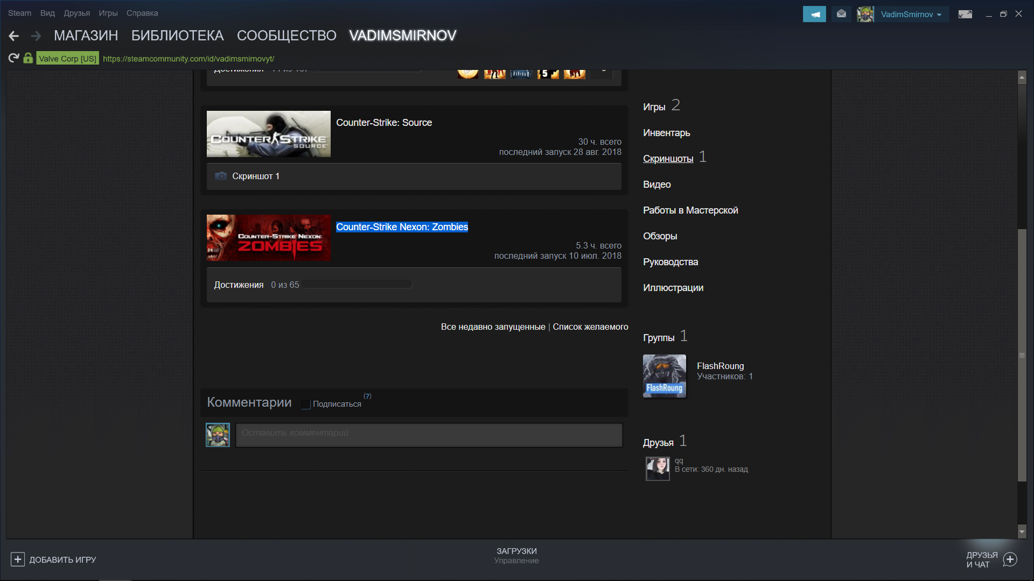The height and width of the screenshot is (581, 1034).
Task: Open the Скриншоты sidebar link
Action: coord(668,159)
